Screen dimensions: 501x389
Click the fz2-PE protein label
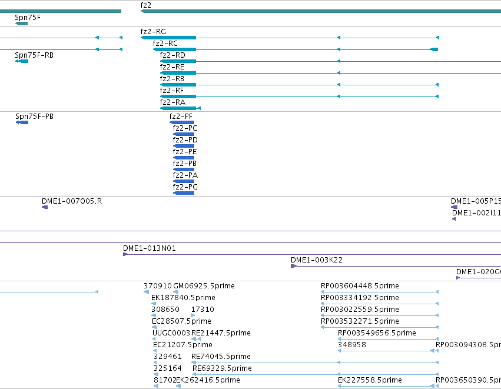185,152
